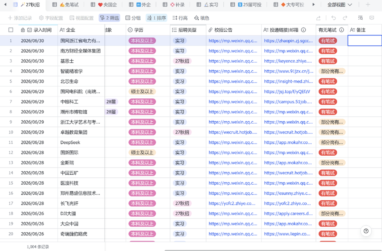Click the undo arrow icon
This screenshot has width=382, height=251.
click(x=333, y=18)
